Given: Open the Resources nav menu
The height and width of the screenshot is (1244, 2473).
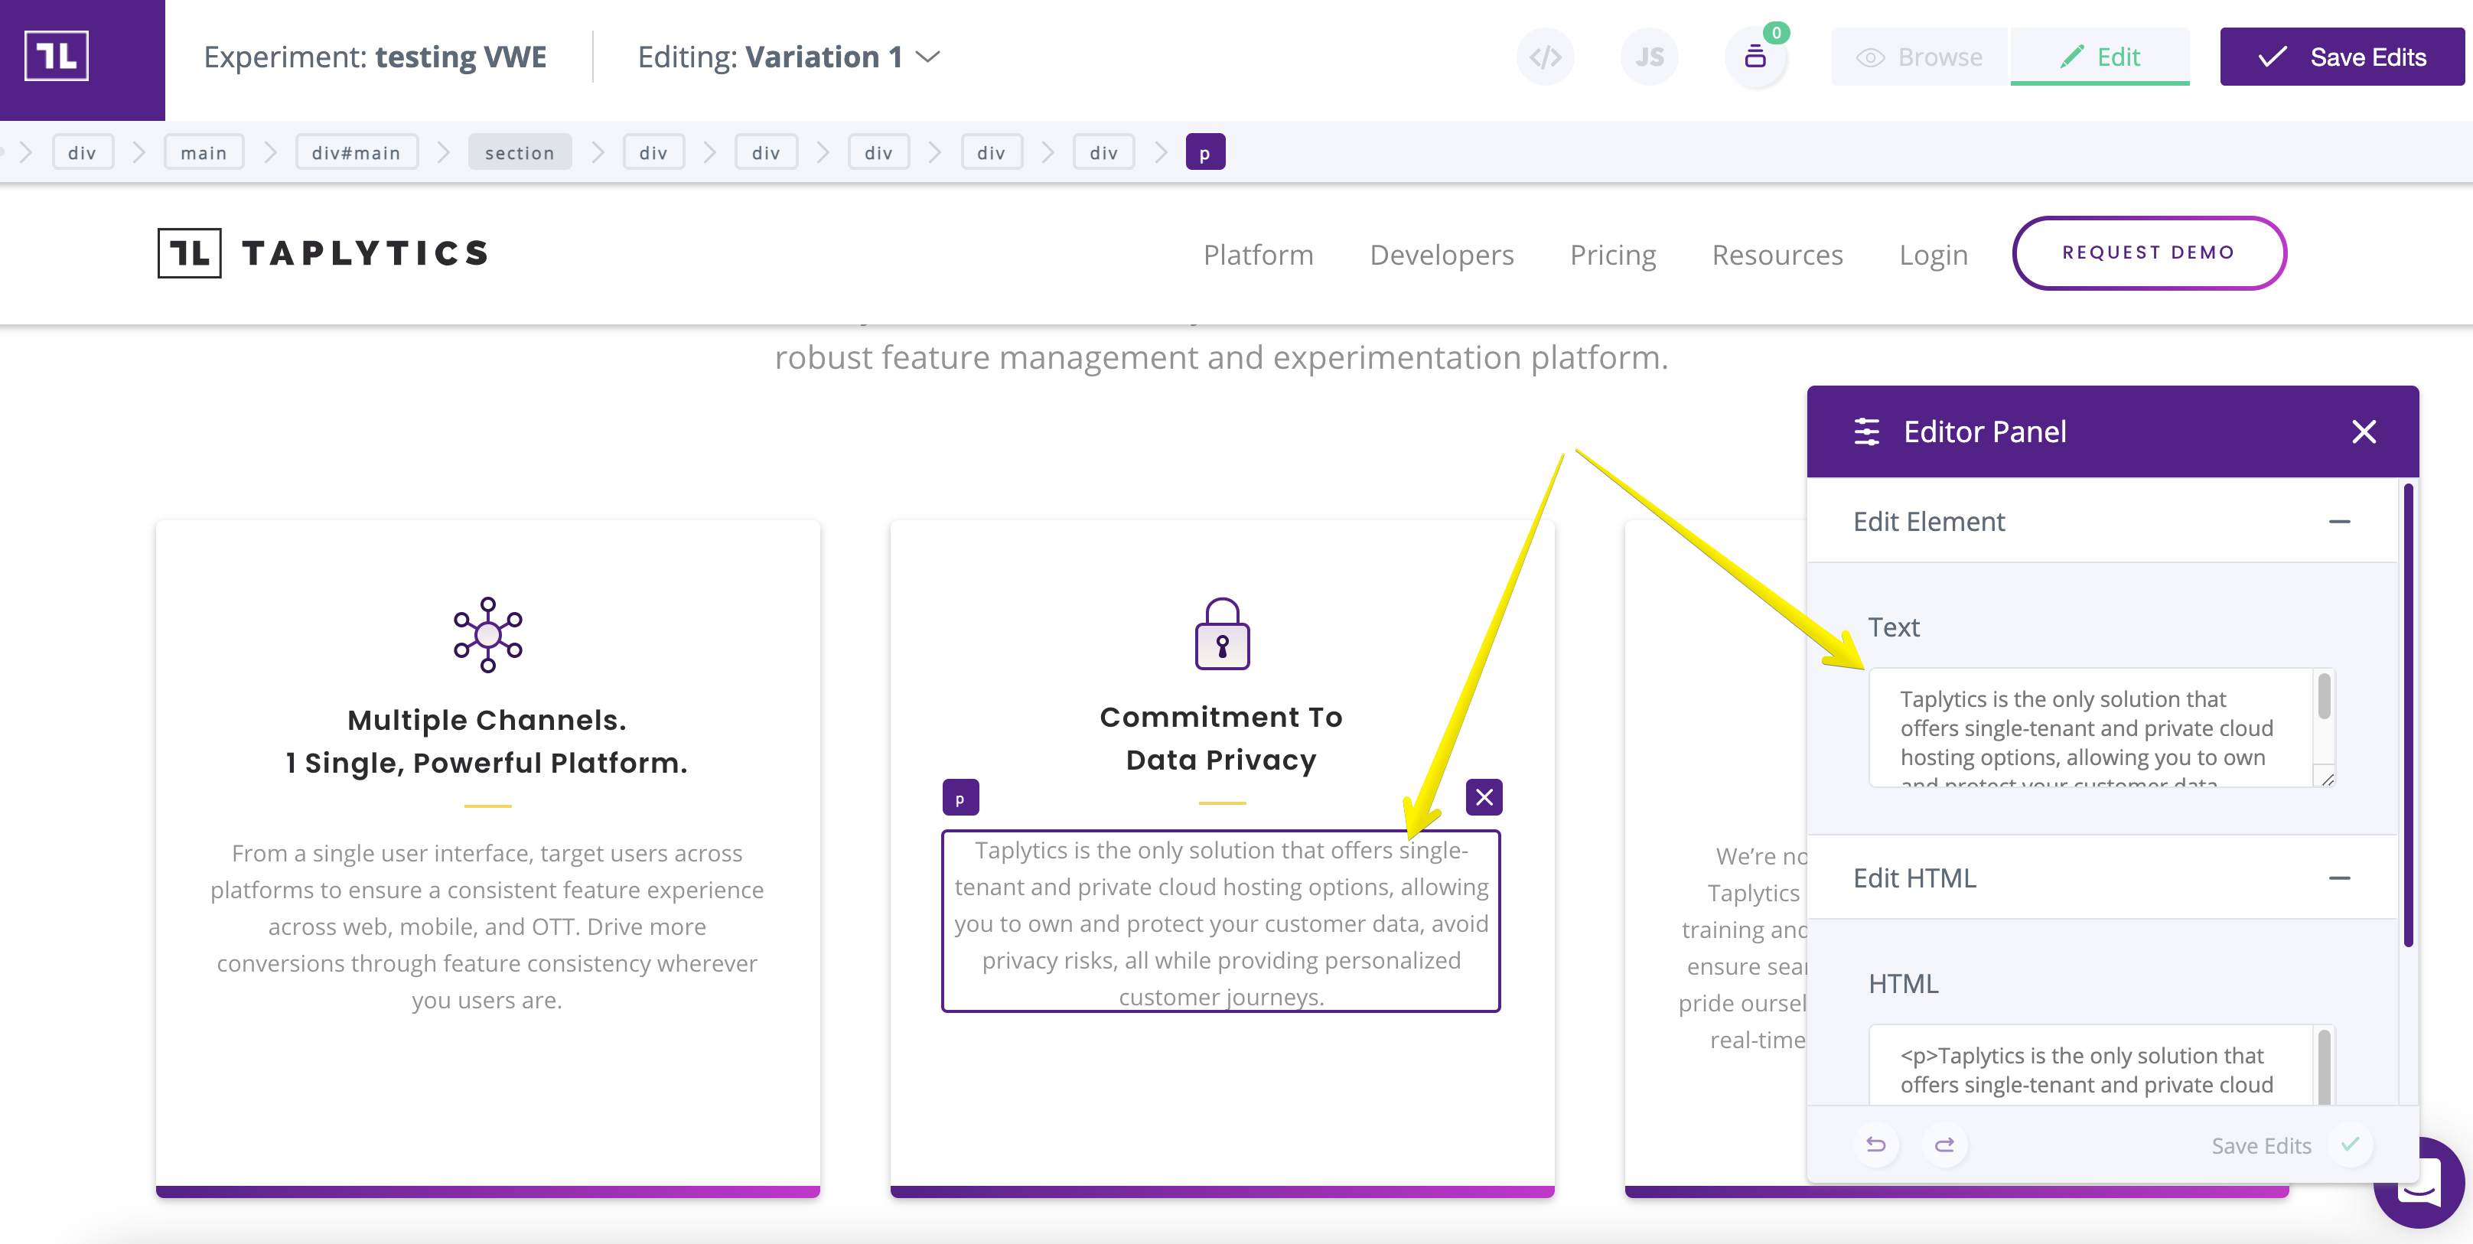Looking at the screenshot, I should (1777, 254).
